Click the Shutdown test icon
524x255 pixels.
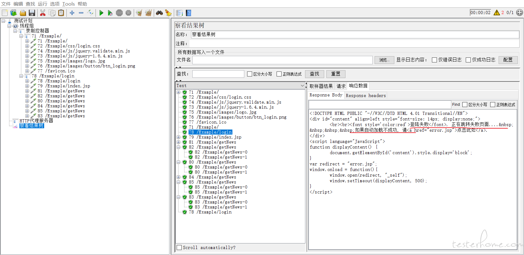tap(128, 13)
